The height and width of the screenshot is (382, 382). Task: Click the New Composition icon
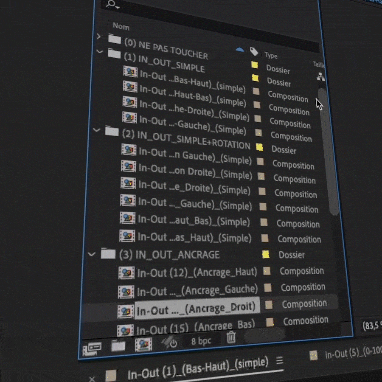coord(143,344)
